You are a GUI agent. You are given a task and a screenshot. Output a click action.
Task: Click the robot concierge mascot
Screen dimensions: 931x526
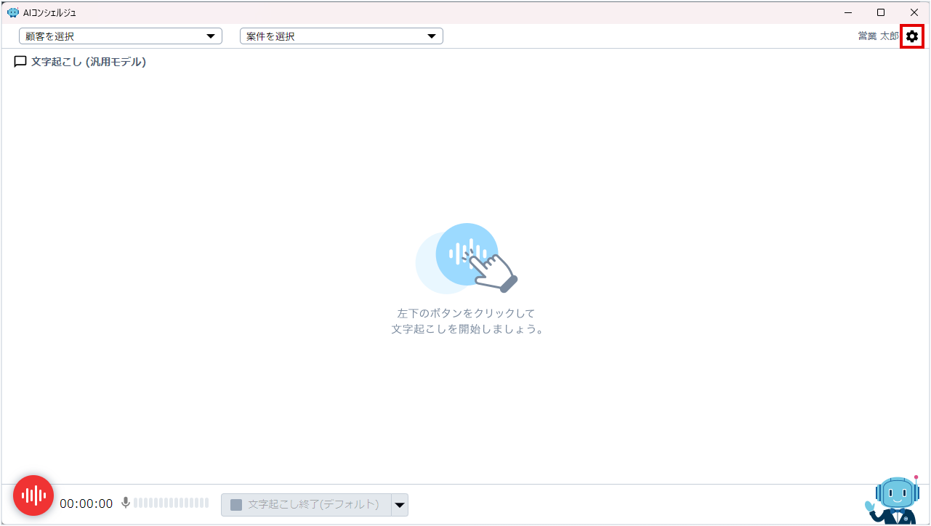coord(893,501)
